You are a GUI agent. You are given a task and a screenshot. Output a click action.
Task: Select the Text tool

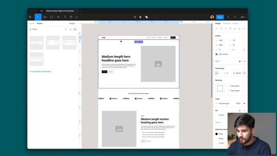tap(65, 17)
